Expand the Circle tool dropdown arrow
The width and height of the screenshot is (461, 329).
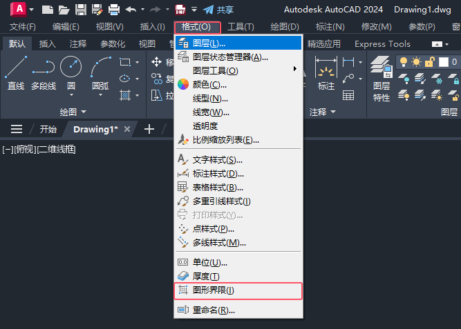(x=71, y=95)
